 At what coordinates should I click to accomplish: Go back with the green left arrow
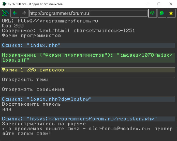click(x=15, y=13)
